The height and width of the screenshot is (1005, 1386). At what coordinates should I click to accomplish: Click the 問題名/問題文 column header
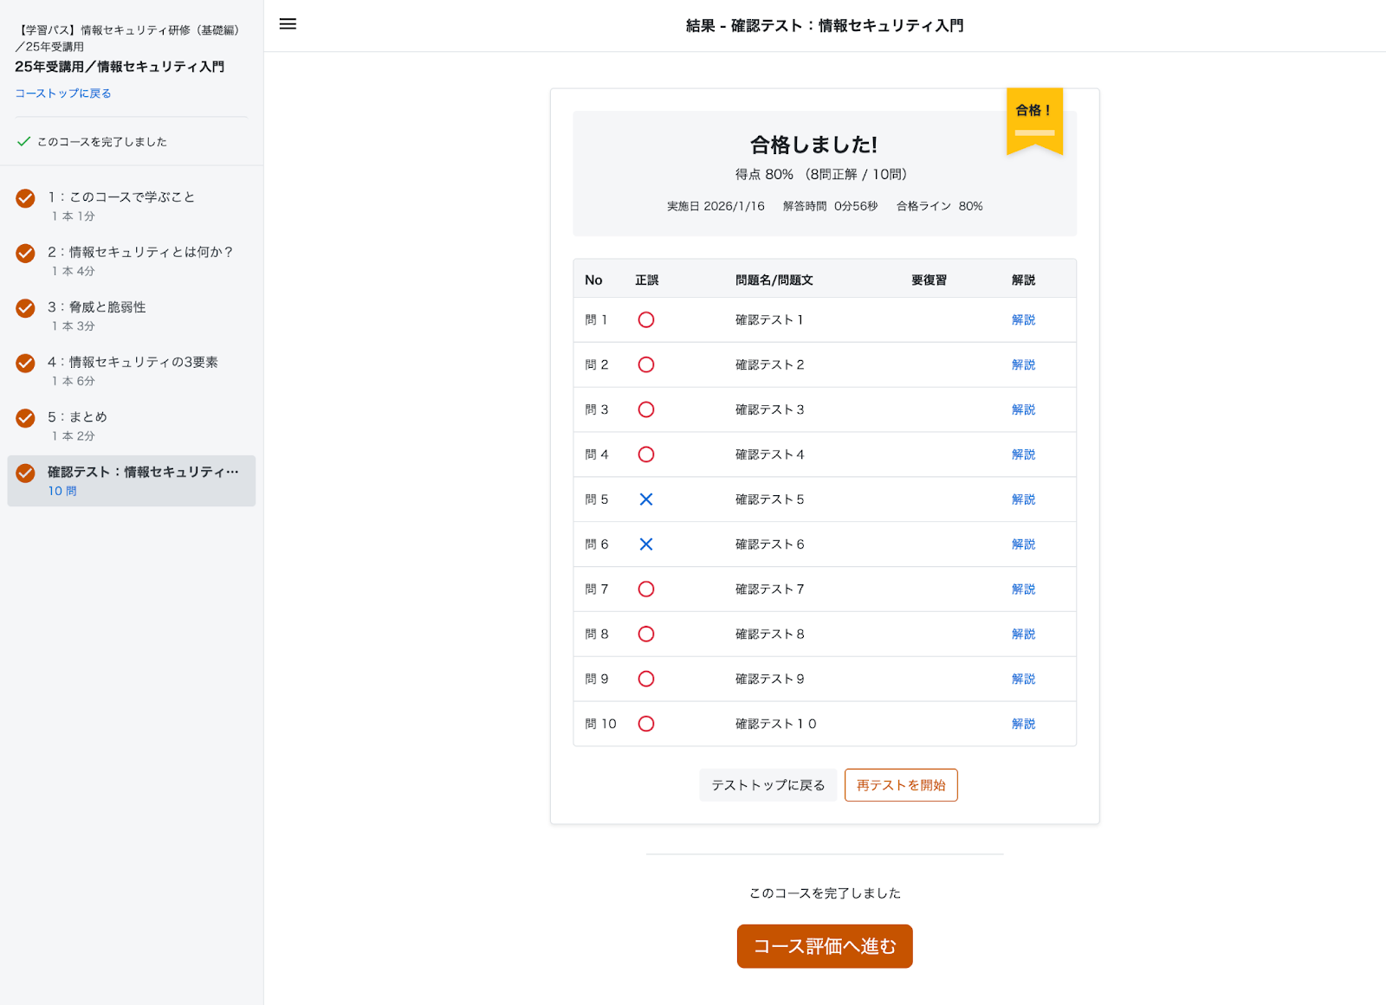pyautogui.click(x=774, y=280)
